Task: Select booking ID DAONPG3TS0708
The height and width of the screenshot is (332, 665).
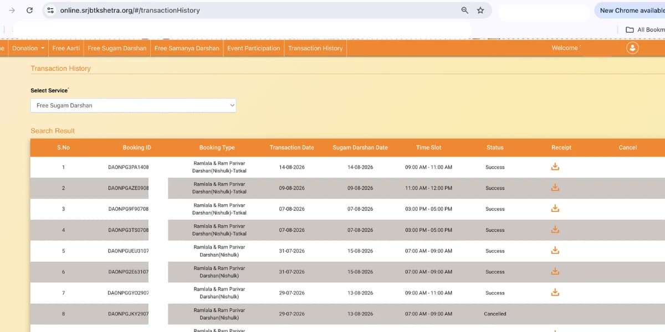Action: [128, 230]
